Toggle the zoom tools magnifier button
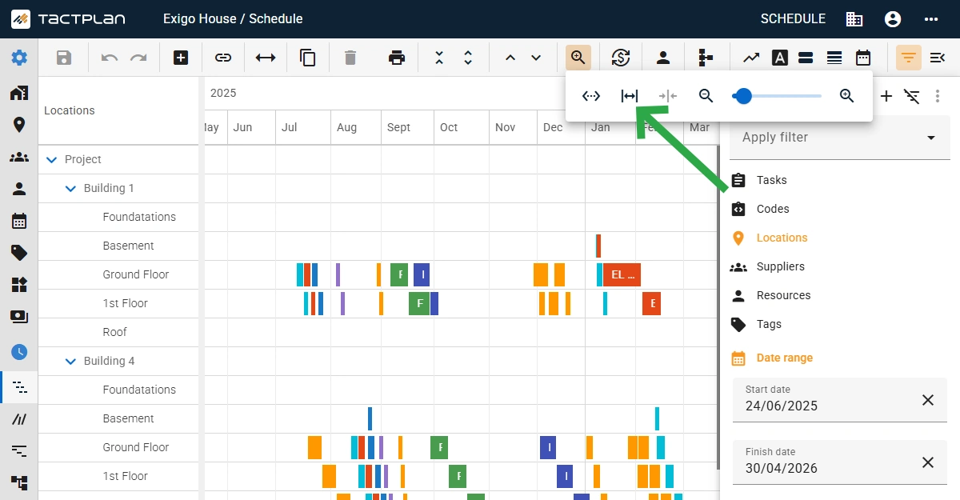960x500 pixels. [x=578, y=58]
